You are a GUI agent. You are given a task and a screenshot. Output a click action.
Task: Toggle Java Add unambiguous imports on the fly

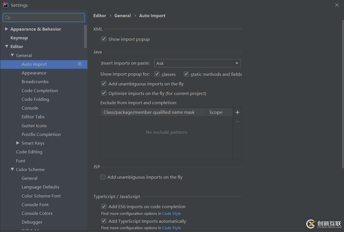pyautogui.click(x=104, y=84)
